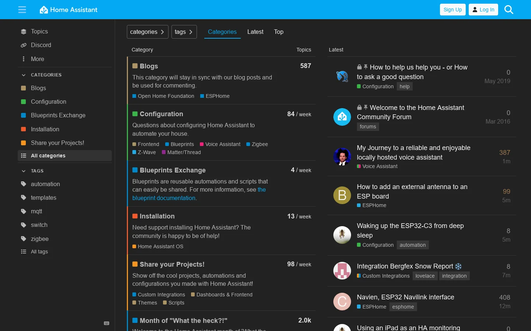Open the Dashboards & Frontend subcategory
The width and height of the screenshot is (531, 331).
[x=222, y=295]
